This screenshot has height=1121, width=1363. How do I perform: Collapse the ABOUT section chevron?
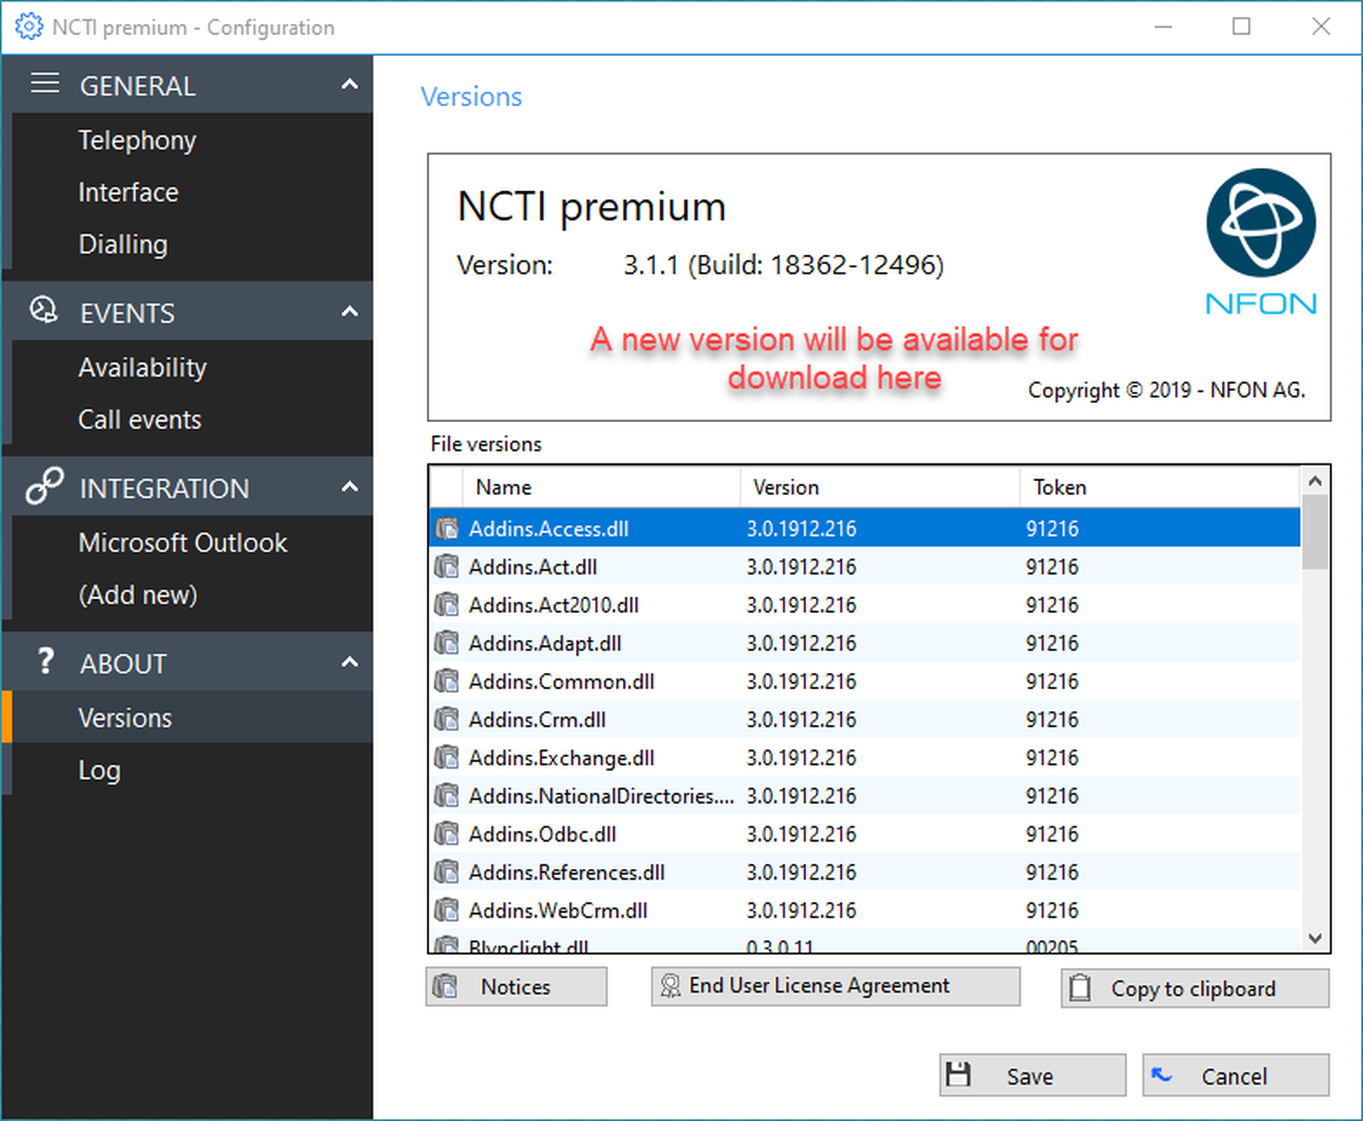pos(350,662)
